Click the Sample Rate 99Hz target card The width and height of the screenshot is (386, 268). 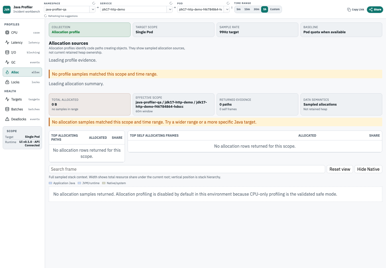point(257,30)
